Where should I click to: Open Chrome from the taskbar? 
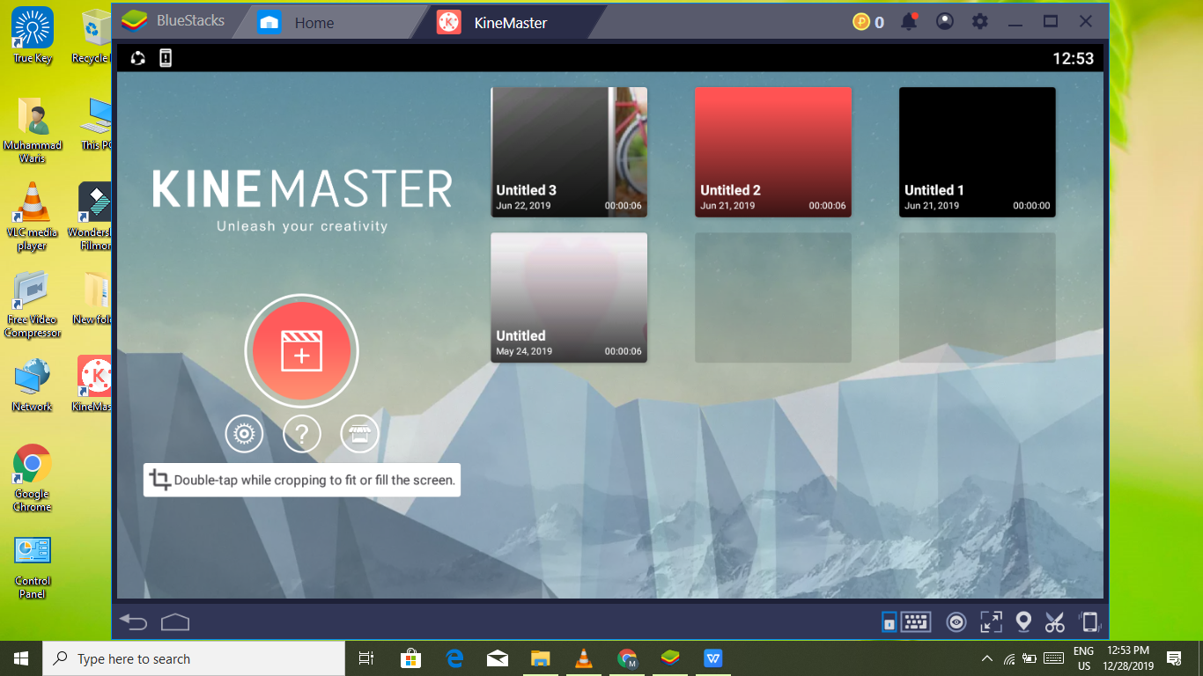click(627, 658)
